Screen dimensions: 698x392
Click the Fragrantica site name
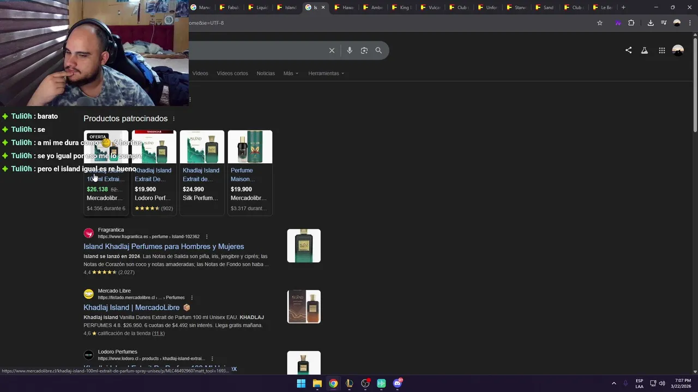click(111, 230)
